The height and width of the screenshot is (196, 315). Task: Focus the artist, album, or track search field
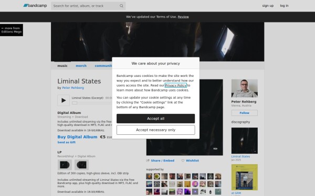point(88,6)
